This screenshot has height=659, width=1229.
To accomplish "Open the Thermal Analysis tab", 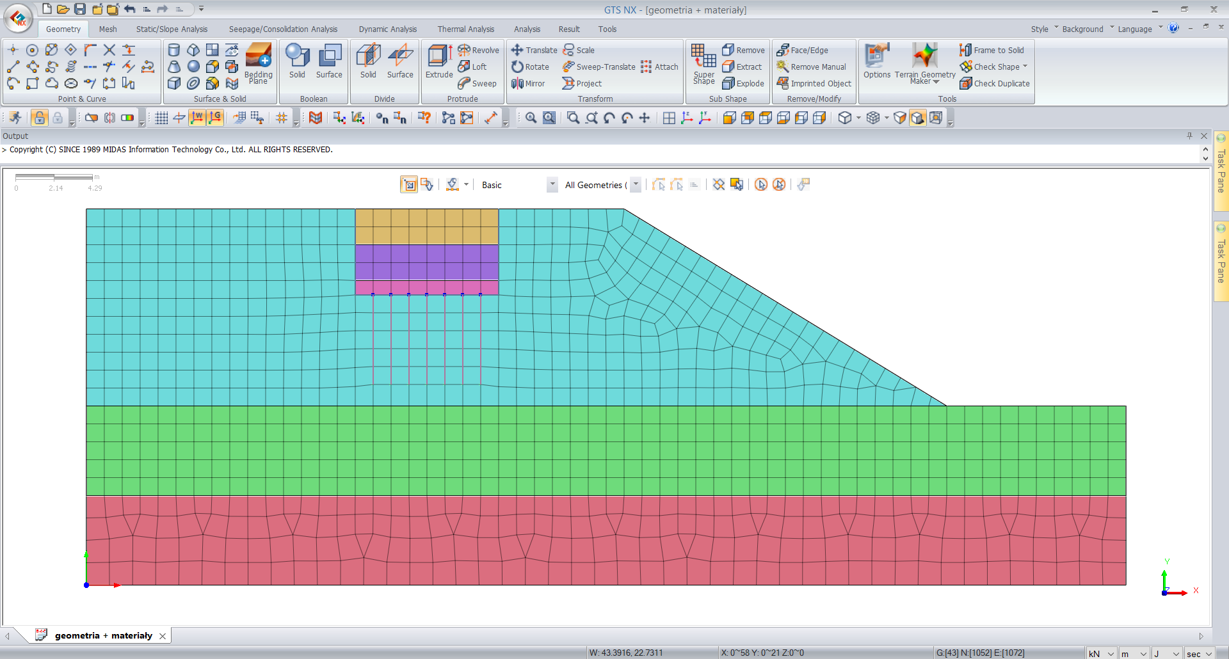I will pos(465,29).
